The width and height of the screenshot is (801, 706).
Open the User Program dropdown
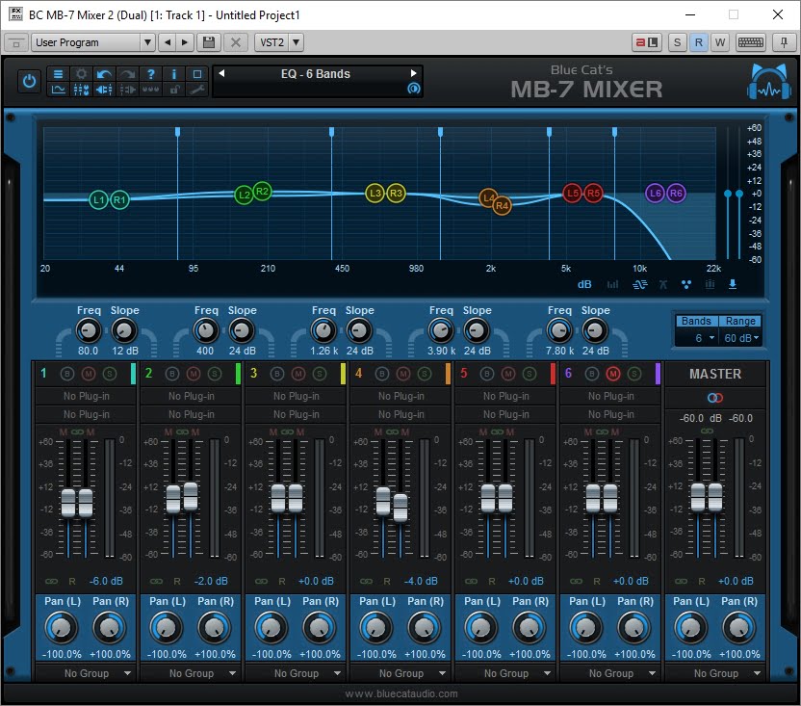pos(92,42)
